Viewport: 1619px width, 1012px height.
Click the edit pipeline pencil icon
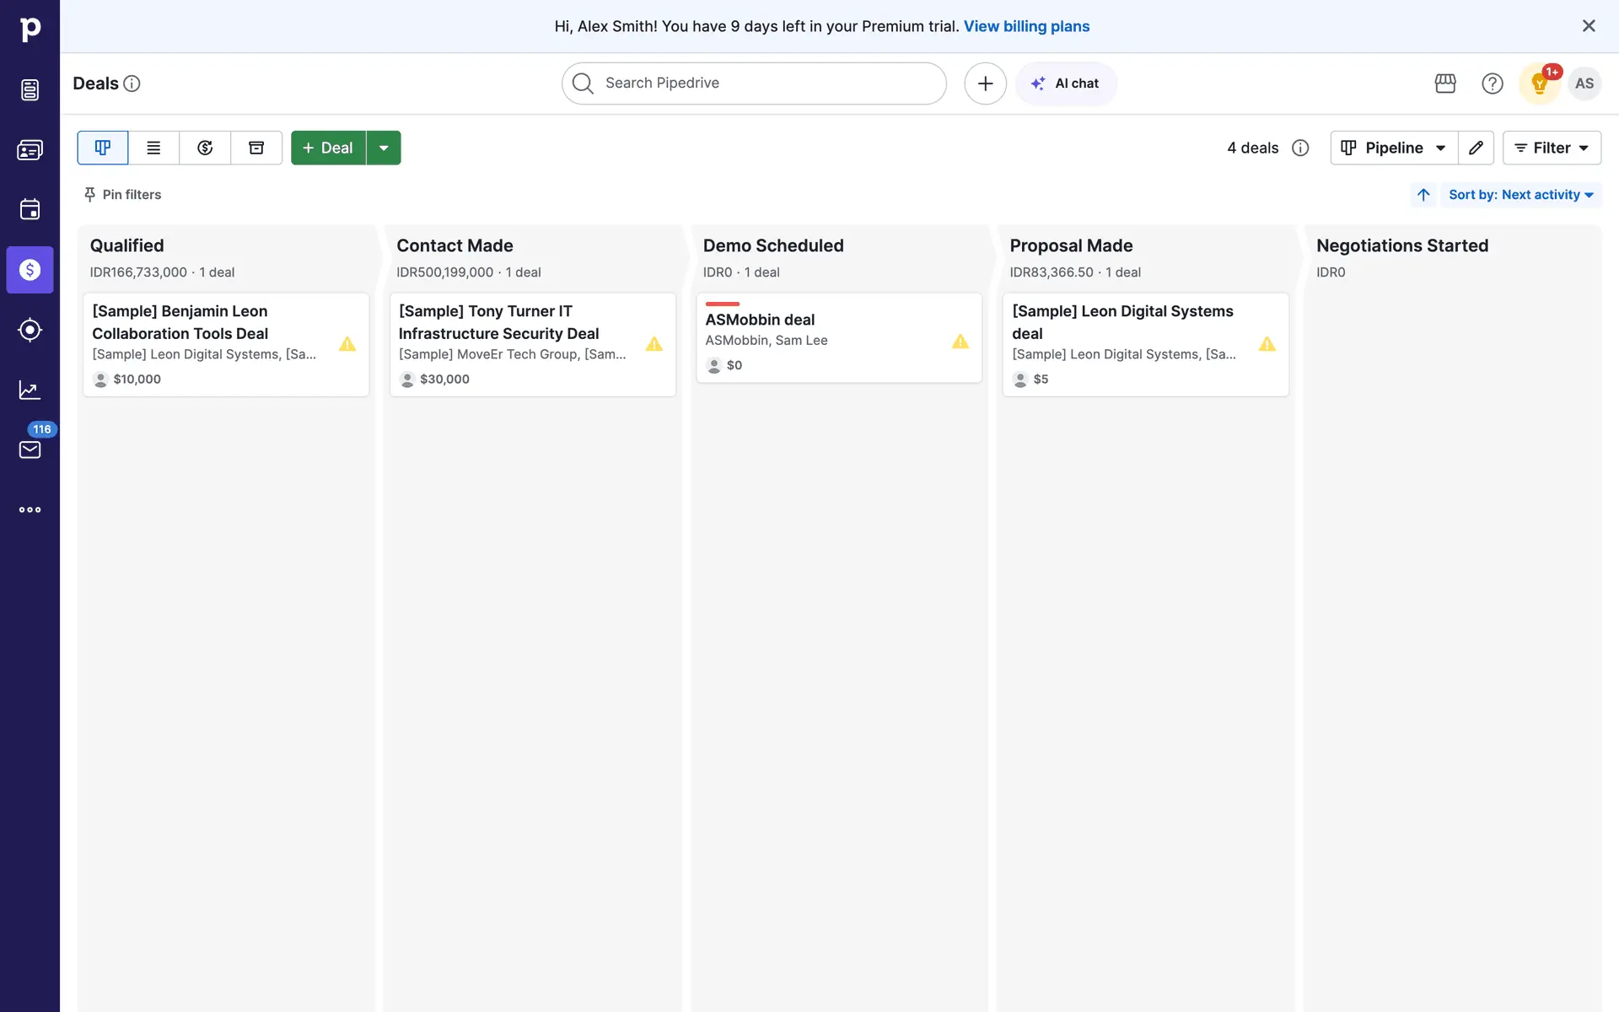(1476, 148)
